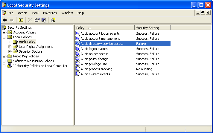This screenshot has height=133, width=213.
Task: Click the Help toolbar icon
Action: coord(53,20)
